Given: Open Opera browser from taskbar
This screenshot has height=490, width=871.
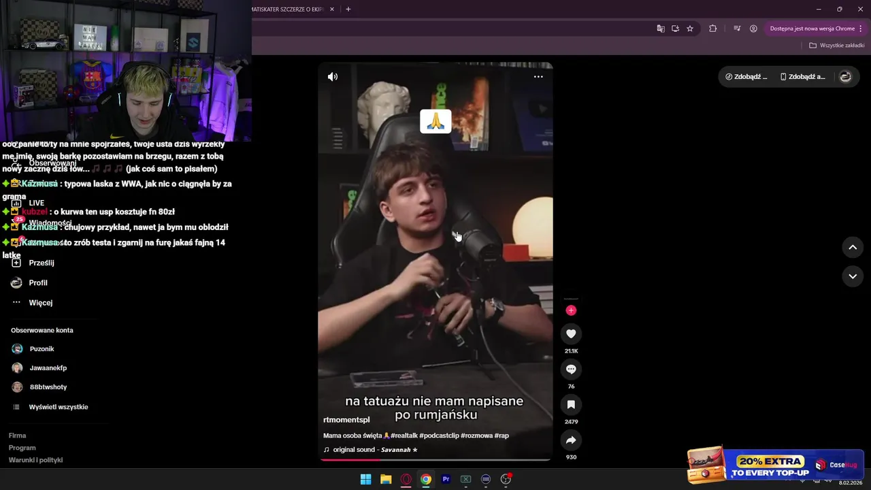Looking at the screenshot, I should point(406,479).
